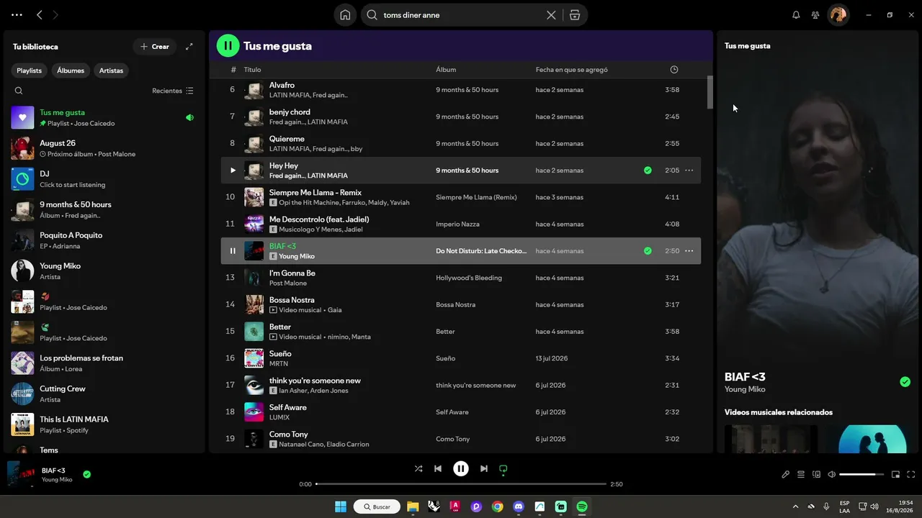Select the 'Bossa Nostra' track title
Screen dimensions: 922x518
292,300
